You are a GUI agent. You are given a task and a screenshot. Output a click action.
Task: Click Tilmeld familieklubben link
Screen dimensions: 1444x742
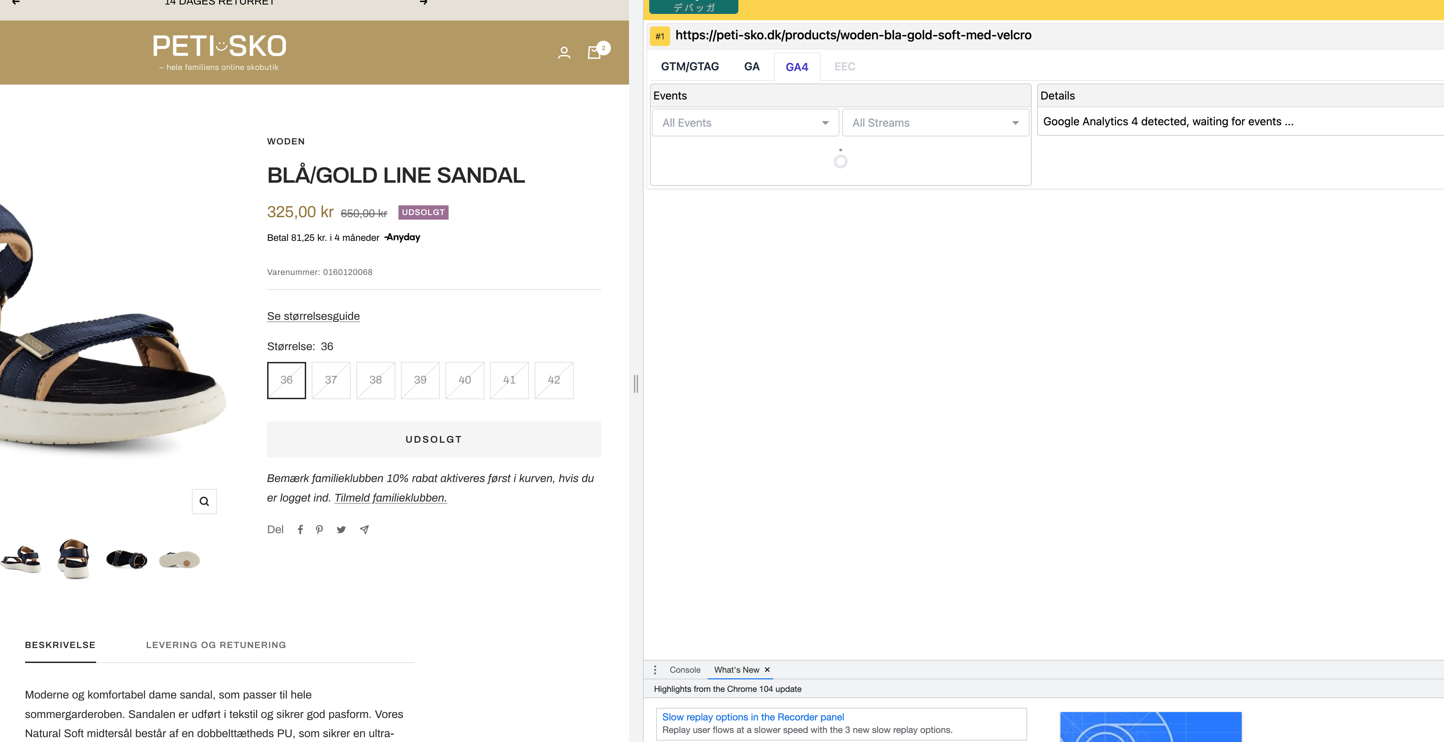tap(390, 498)
